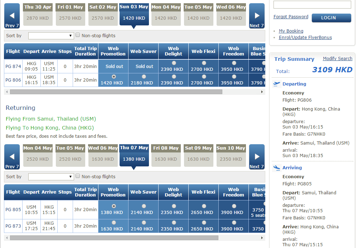Select Fri 08 May returning date tab

click(x=166, y=156)
